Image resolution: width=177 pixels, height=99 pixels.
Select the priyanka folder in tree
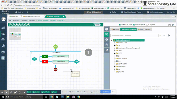121,72
